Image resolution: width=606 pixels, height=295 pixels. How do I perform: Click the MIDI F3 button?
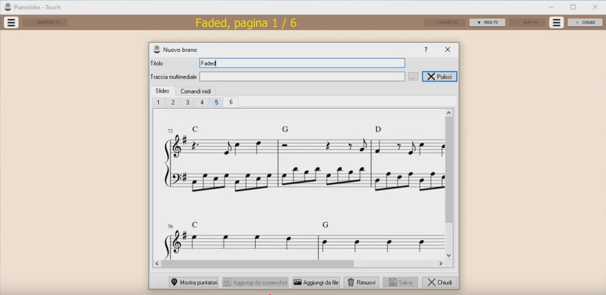coord(487,23)
